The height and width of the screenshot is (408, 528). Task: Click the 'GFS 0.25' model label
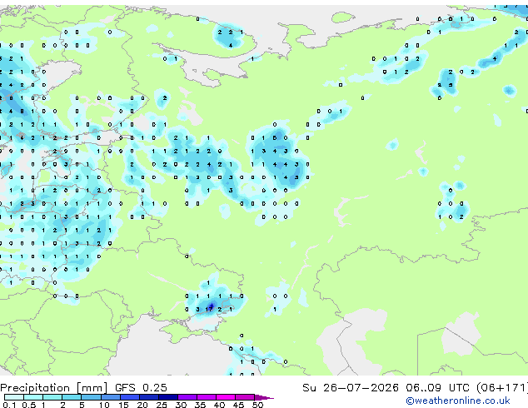coord(141,388)
